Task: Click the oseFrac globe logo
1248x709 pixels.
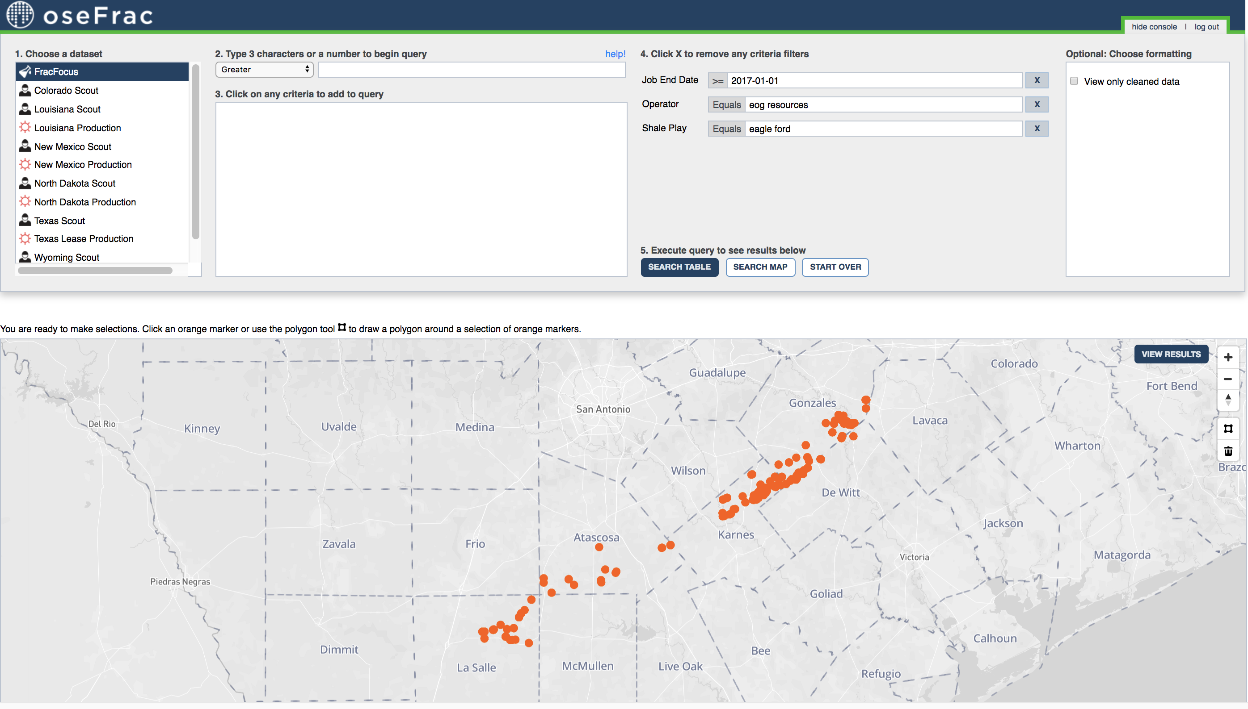Action: click(x=20, y=14)
